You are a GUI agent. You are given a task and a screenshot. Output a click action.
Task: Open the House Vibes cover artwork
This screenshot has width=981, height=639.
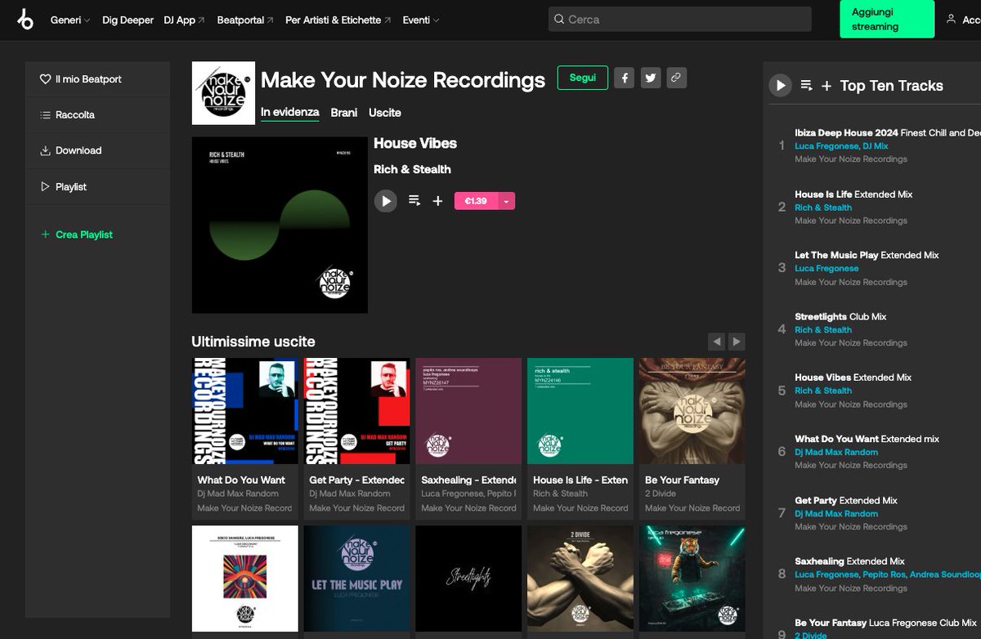pos(280,225)
